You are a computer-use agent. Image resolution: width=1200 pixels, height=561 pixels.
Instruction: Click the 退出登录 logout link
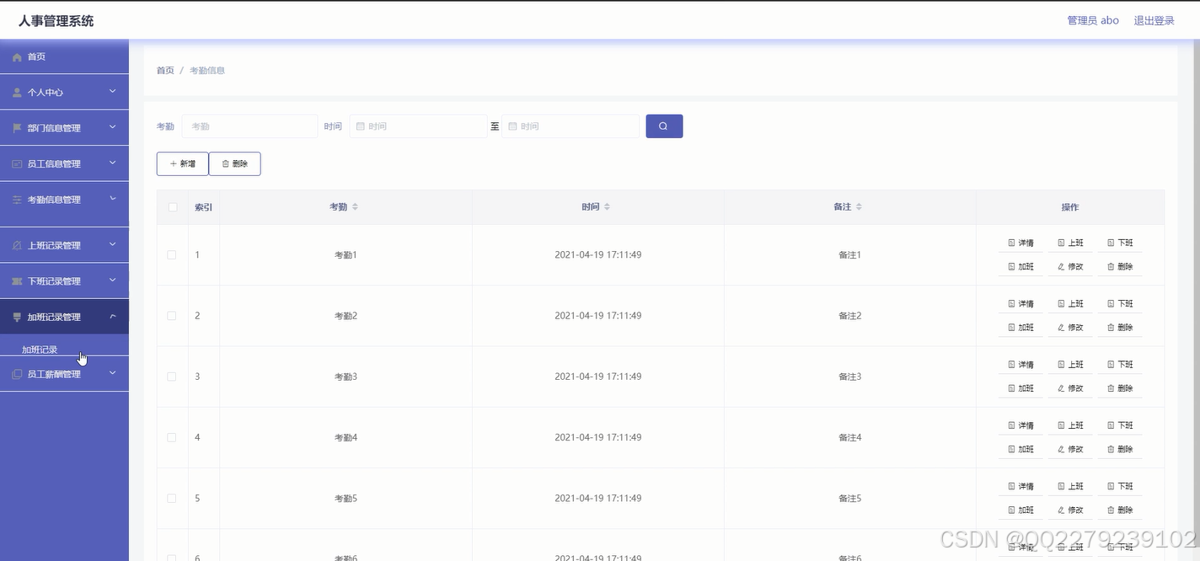[1153, 19]
